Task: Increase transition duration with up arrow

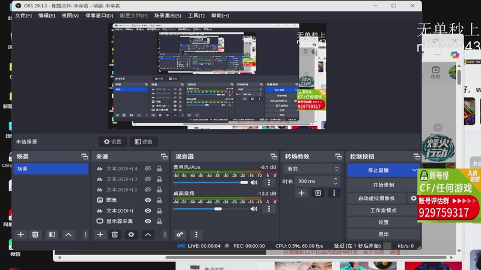Action: 335,179
